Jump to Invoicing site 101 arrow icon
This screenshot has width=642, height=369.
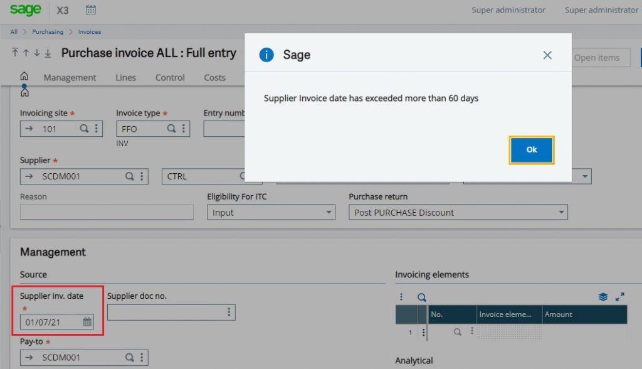pos(29,129)
